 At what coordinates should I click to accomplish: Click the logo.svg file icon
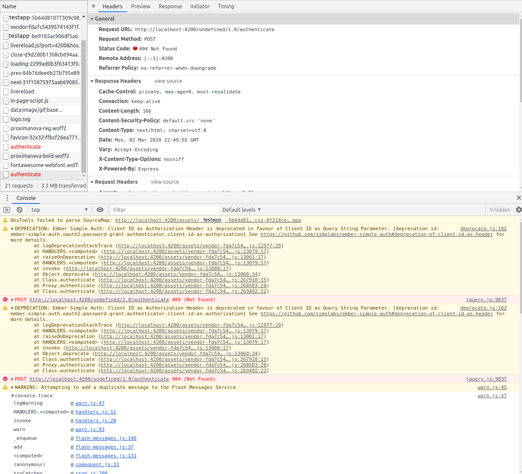point(6,119)
